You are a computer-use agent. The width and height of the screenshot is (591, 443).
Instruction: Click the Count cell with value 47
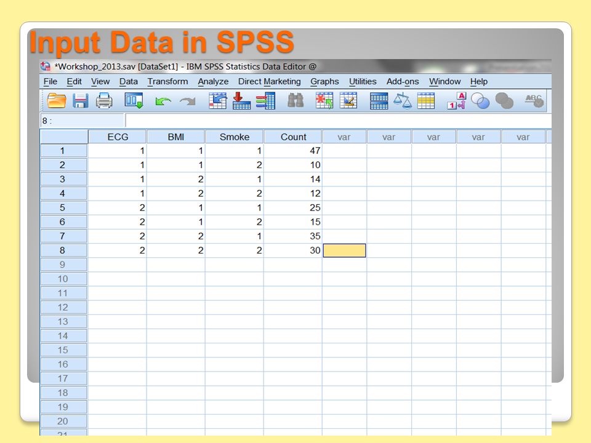pyautogui.click(x=293, y=151)
